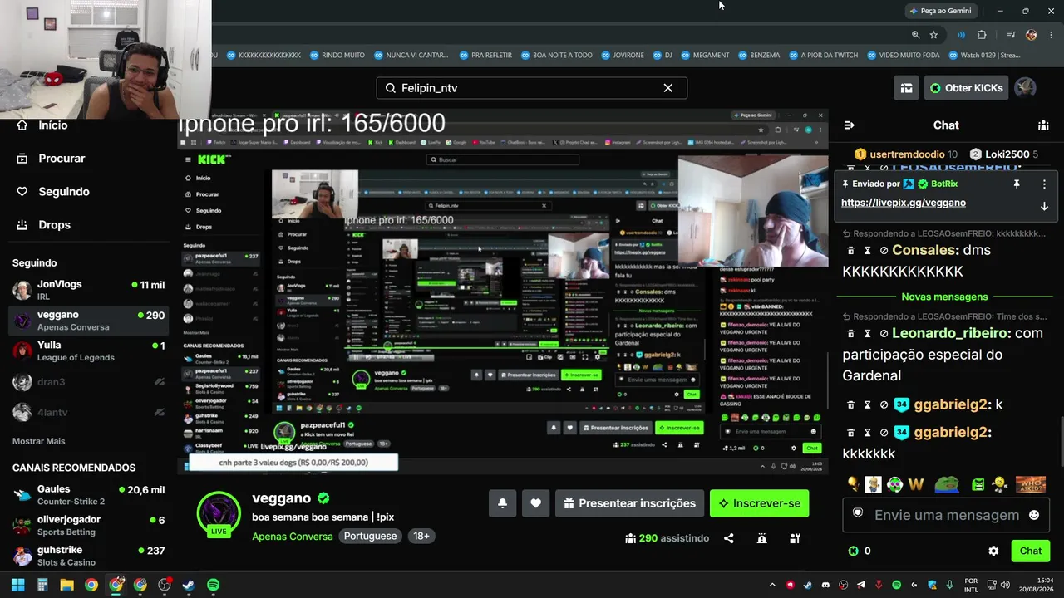
Task: Open the moderator tools icon
Action: click(796, 538)
